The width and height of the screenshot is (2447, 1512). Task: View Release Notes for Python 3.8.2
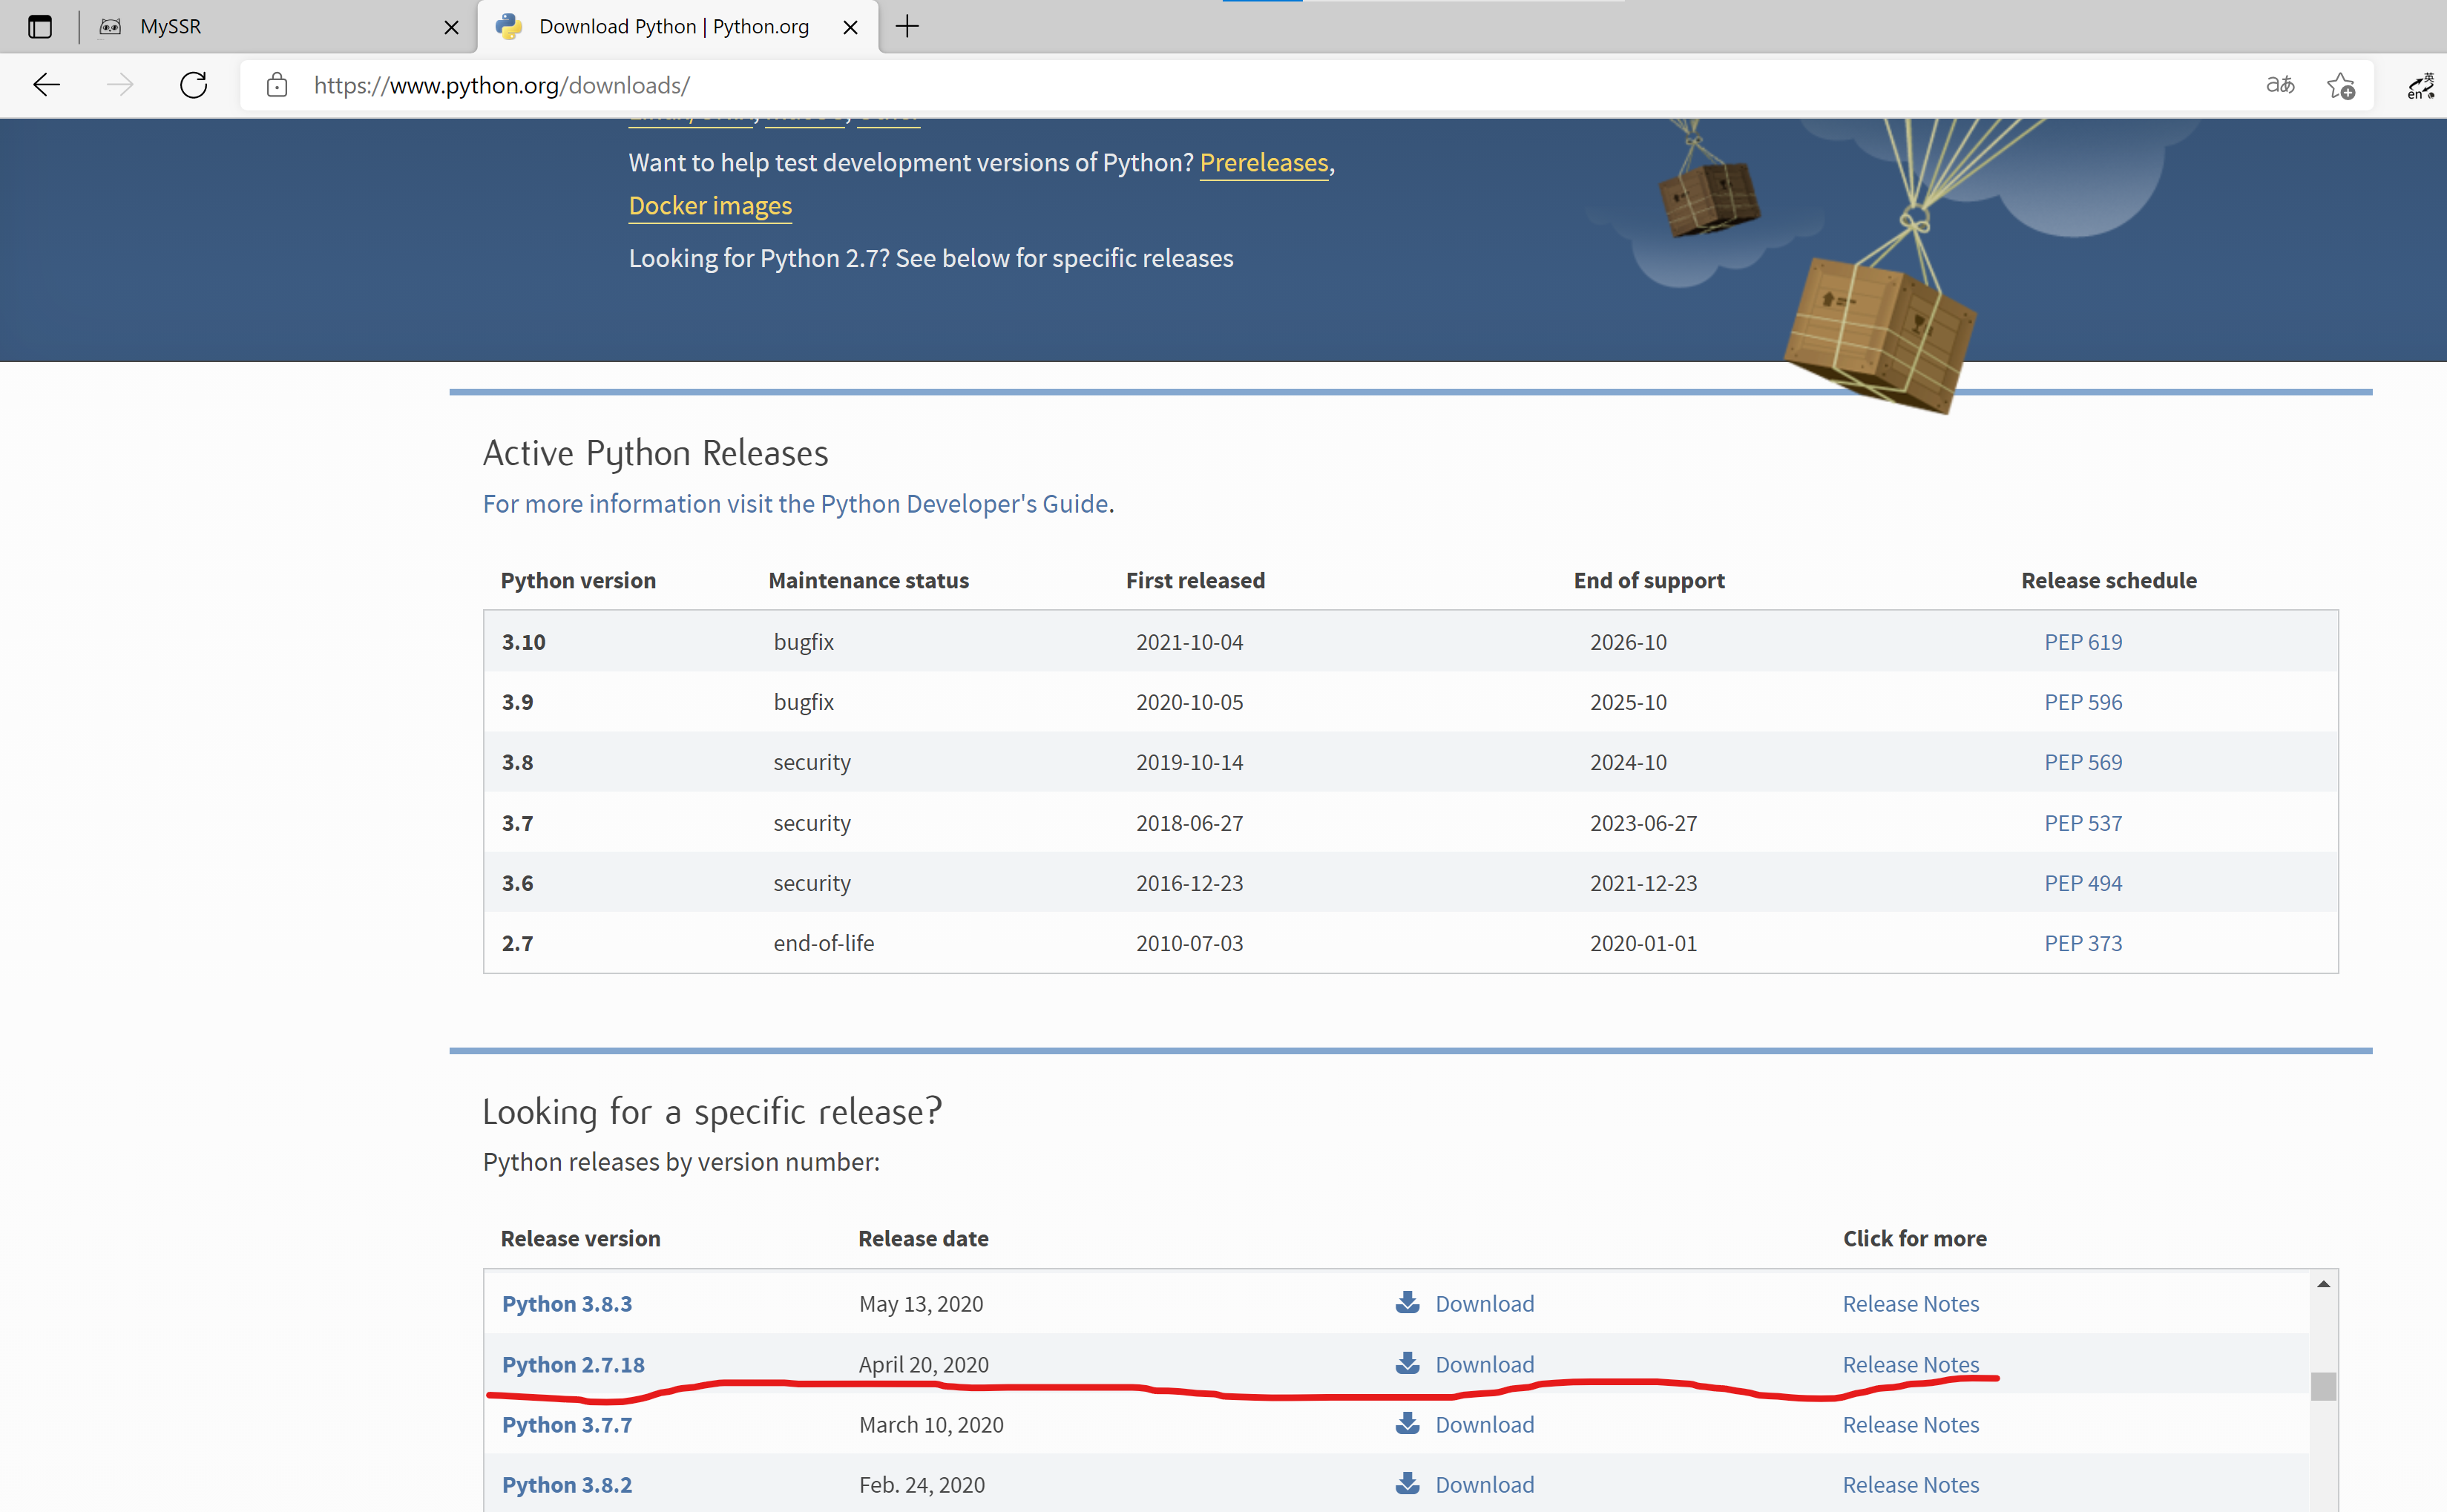pyautogui.click(x=1911, y=1485)
